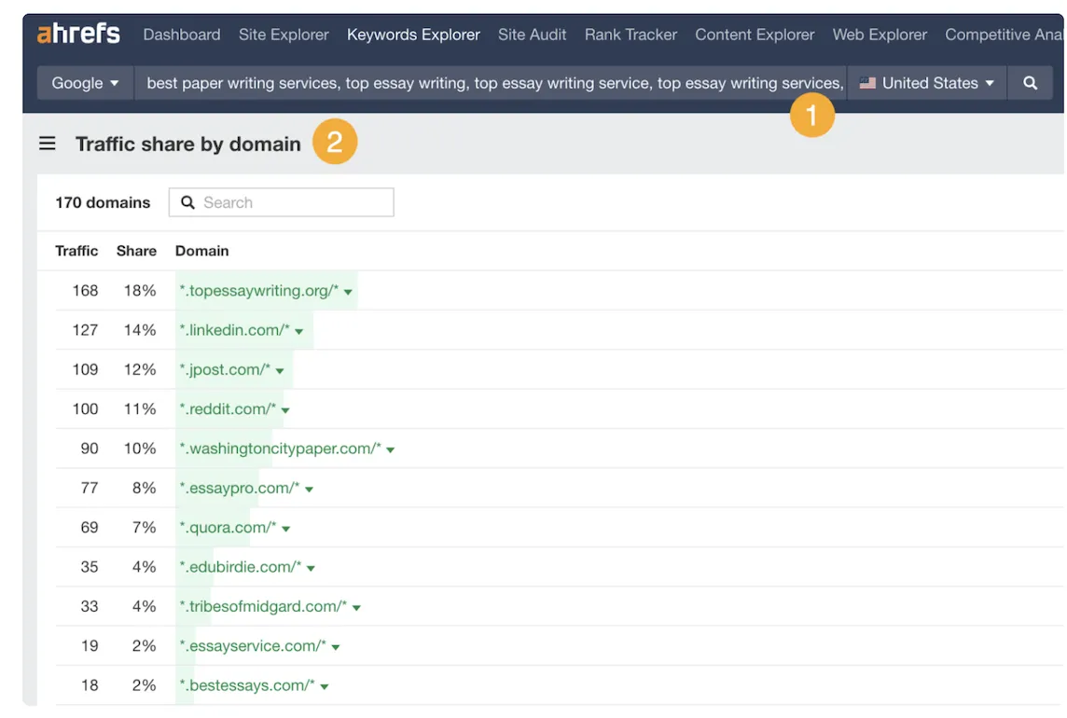Expand the quora.com dropdown arrow
Screen dimensions: 1067x718
click(285, 529)
